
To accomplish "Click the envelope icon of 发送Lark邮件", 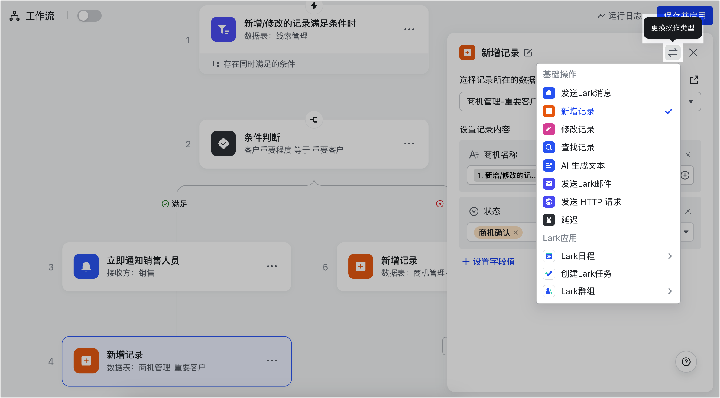I will (549, 184).
